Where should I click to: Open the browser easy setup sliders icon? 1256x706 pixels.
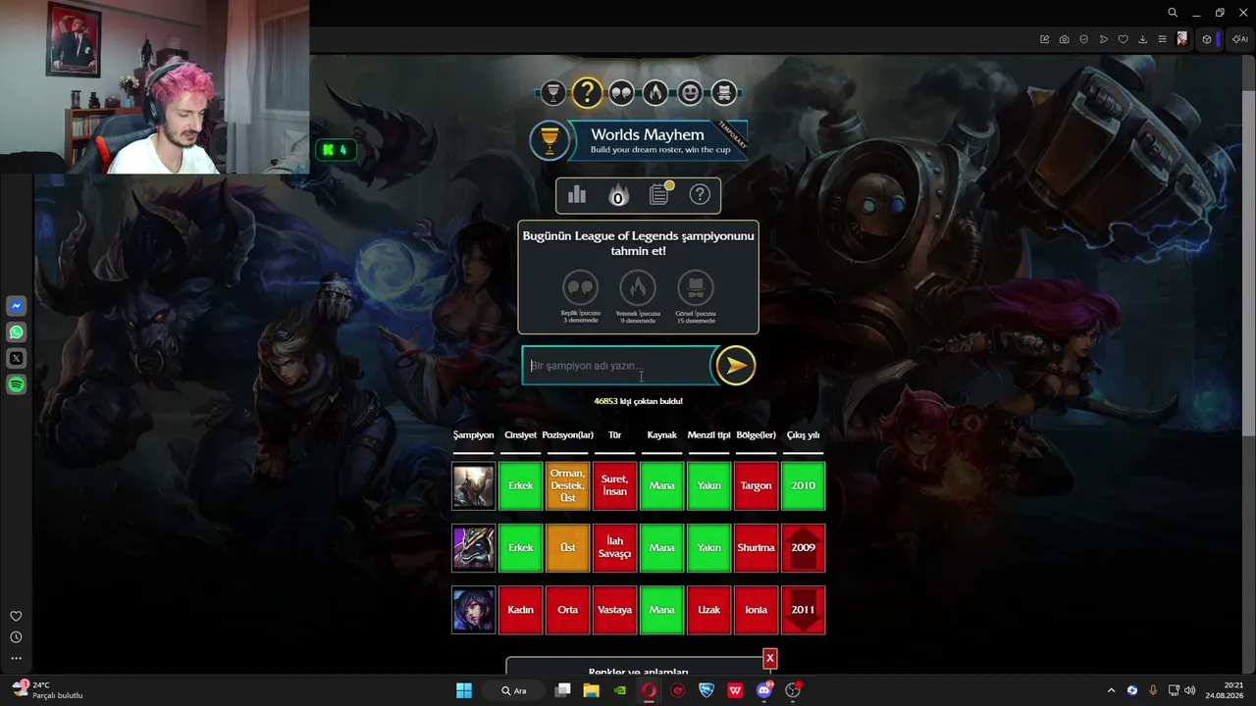1163,39
